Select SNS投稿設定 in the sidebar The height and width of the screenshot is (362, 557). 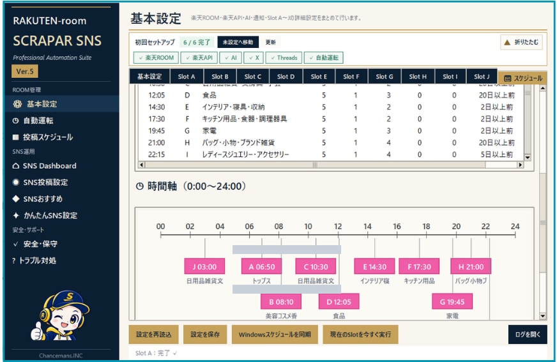[x=61, y=182]
